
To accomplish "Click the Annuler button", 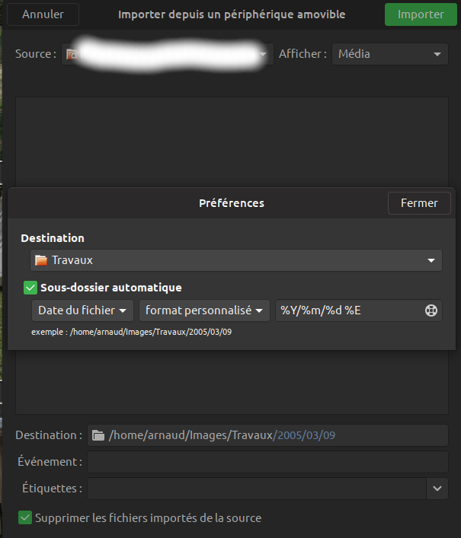I will tap(43, 14).
